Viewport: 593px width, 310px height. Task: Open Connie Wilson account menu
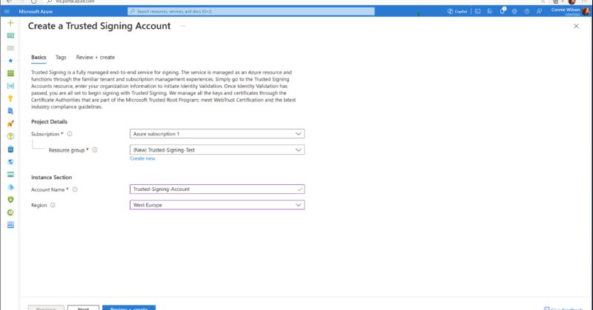[x=570, y=11]
